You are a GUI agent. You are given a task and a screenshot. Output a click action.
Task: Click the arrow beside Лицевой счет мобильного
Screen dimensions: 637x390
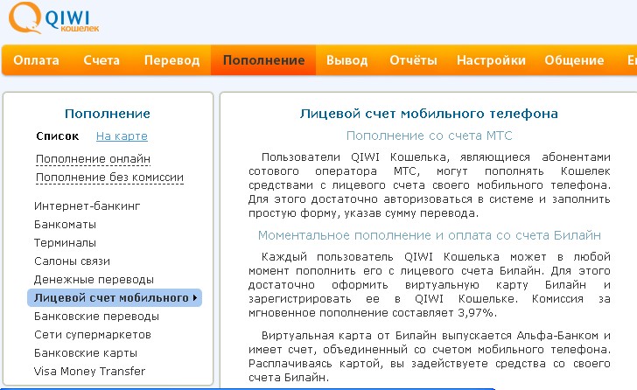pos(195,298)
